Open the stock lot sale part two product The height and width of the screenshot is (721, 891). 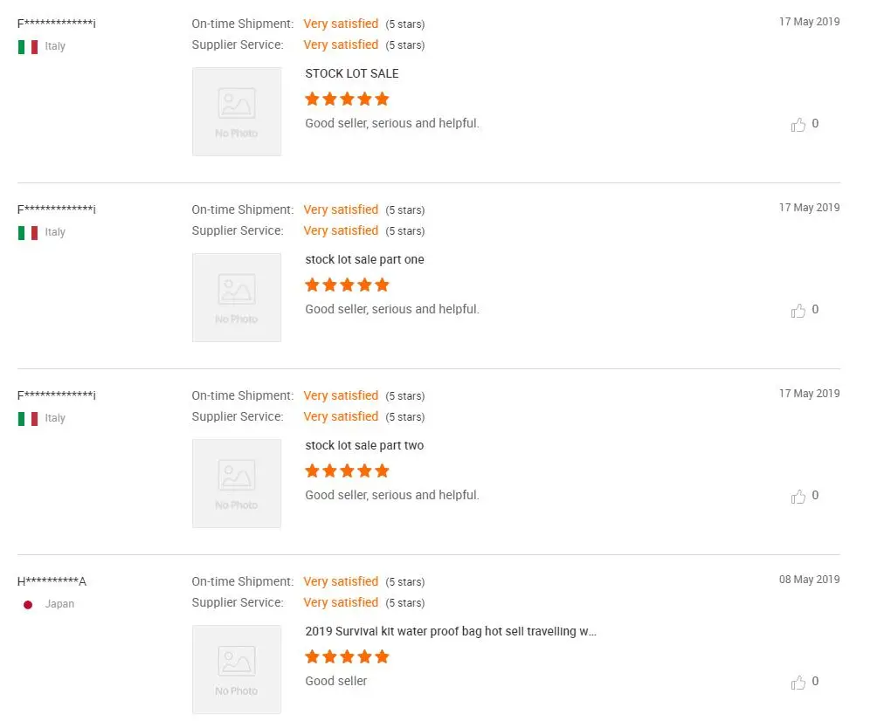tap(364, 446)
